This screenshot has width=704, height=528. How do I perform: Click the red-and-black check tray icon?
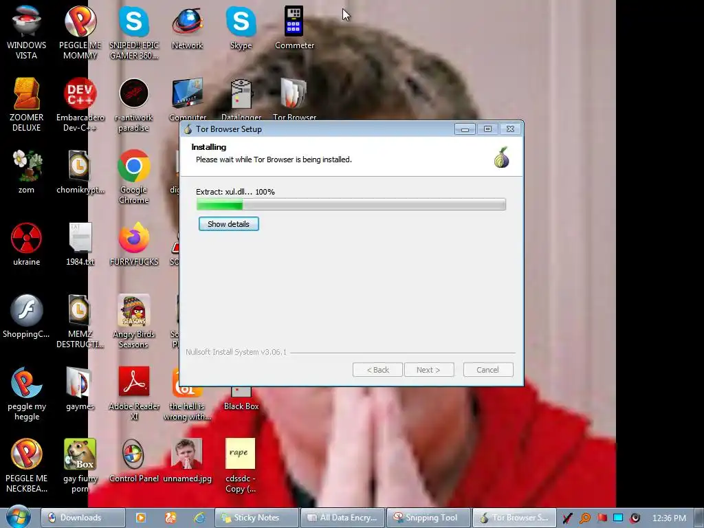(567, 518)
